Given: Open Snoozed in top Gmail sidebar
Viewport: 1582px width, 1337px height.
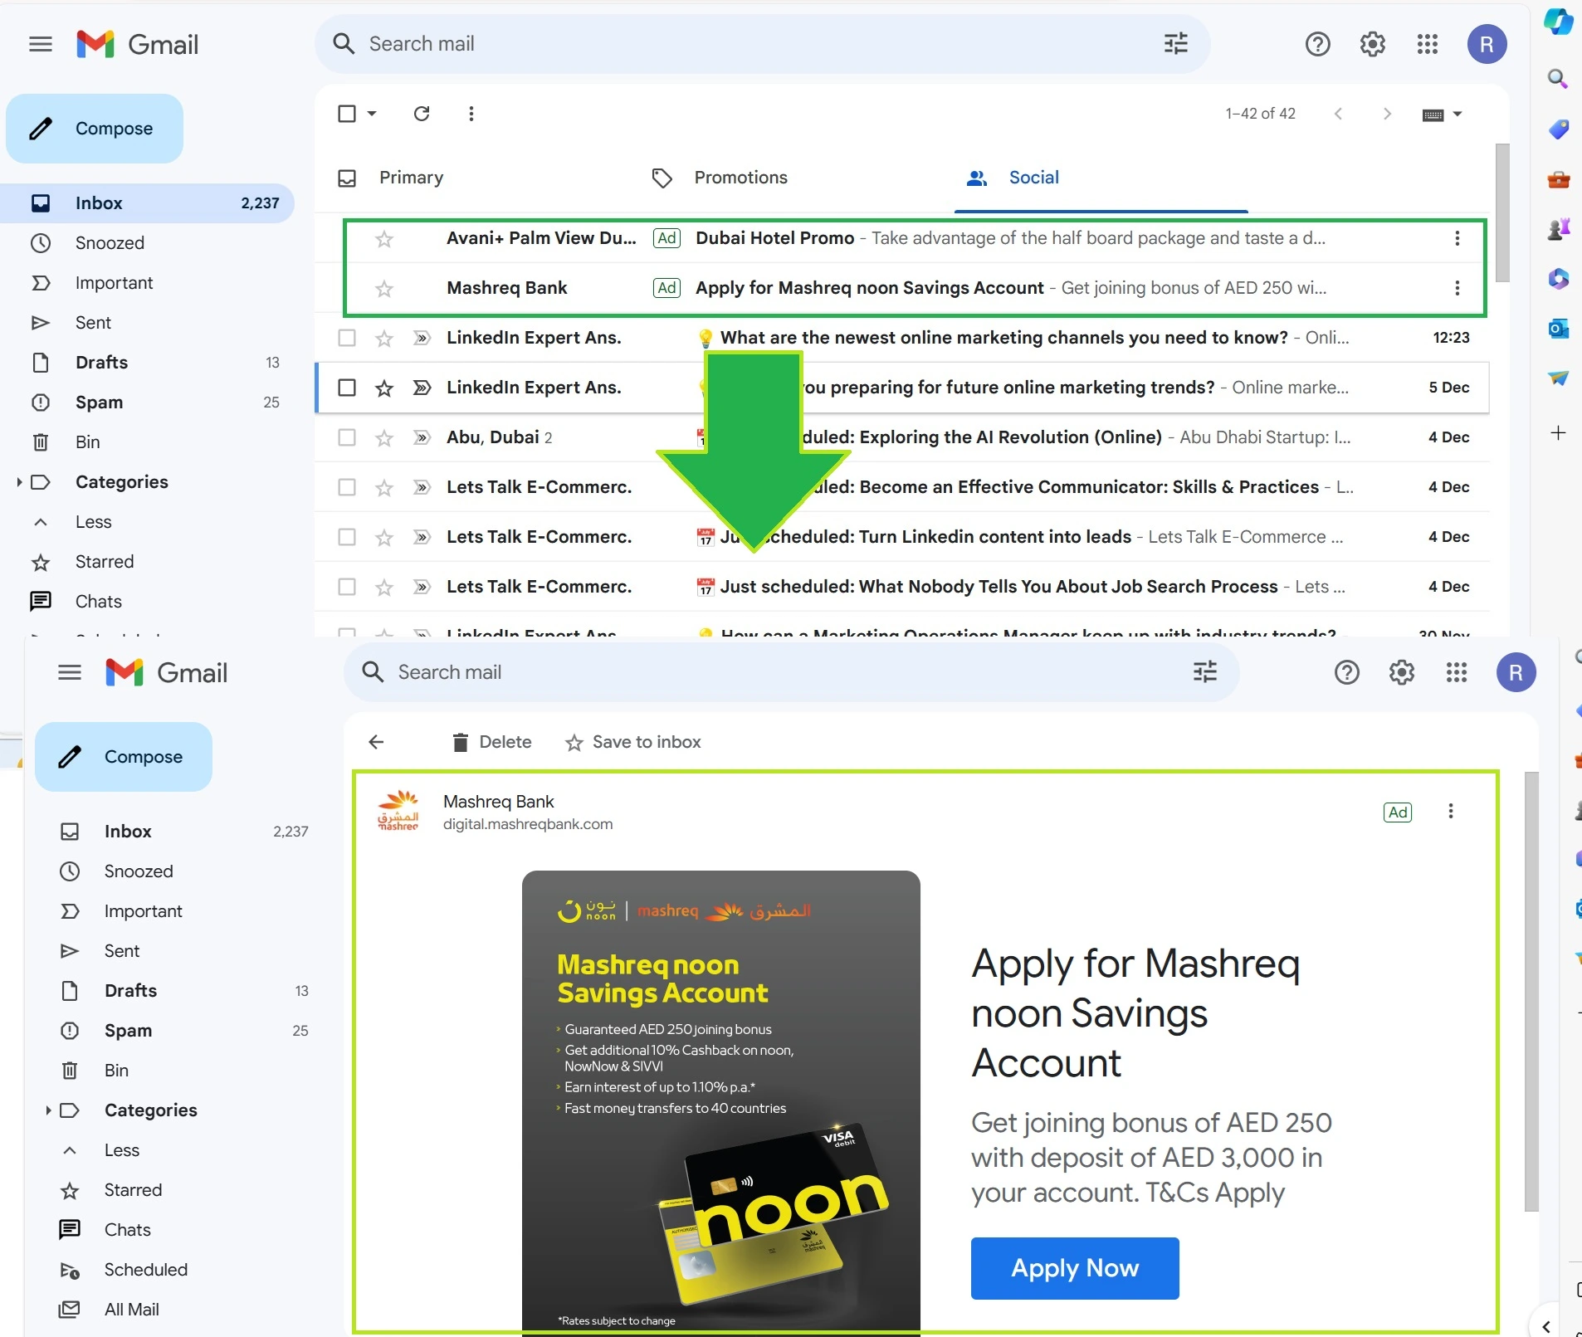Looking at the screenshot, I should [110, 243].
